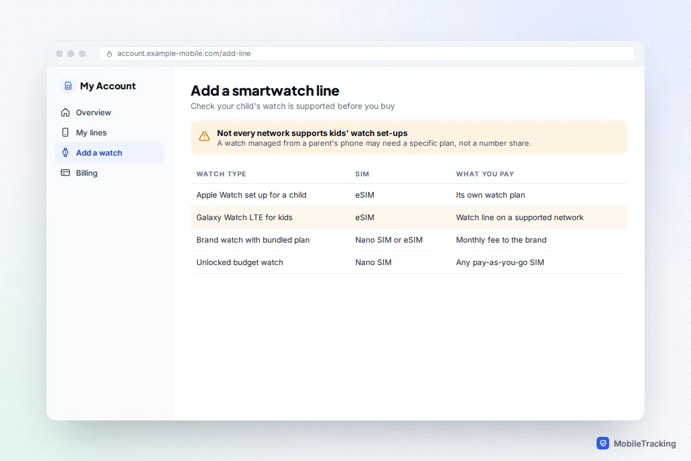Click the eSIM cell for Galaxy Watch
Viewport: 691px width, 461px height.
click(x=365, y=217)
